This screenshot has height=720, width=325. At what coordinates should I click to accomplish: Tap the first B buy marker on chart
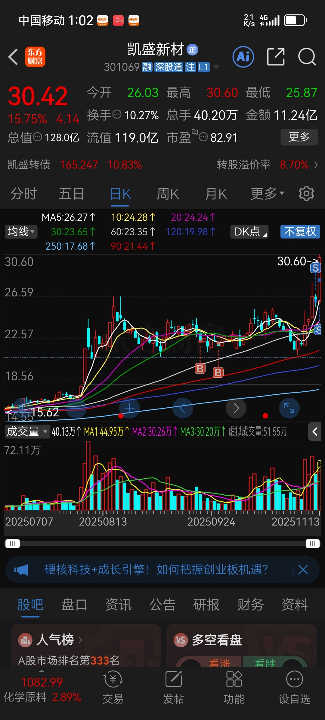point(200,368)
